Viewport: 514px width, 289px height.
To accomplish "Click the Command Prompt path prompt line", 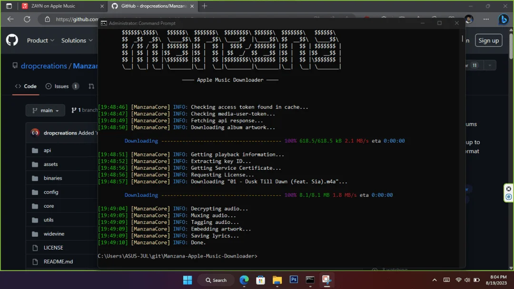I will [x=178, y=256].
